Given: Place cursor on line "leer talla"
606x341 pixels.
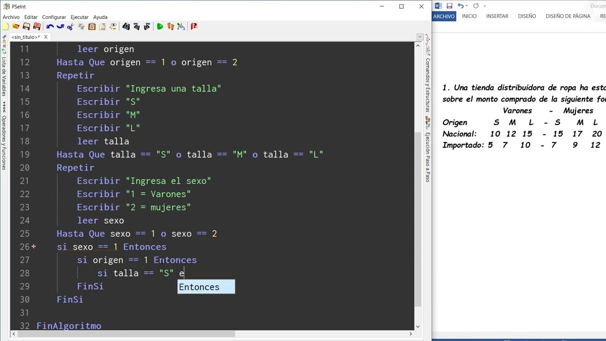Looking at the screenshot, I should 103,141.
